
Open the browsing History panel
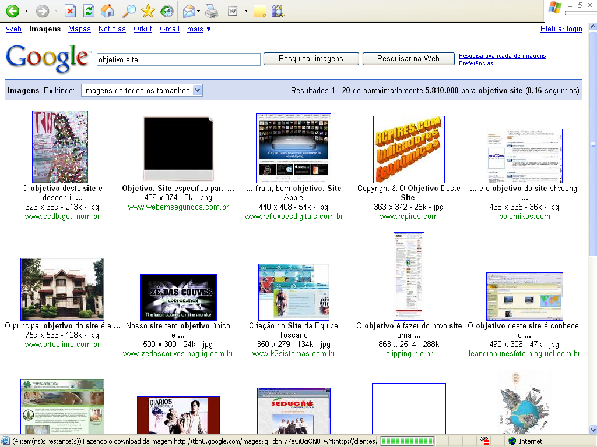pyautogui.click(x=167, y=10)
